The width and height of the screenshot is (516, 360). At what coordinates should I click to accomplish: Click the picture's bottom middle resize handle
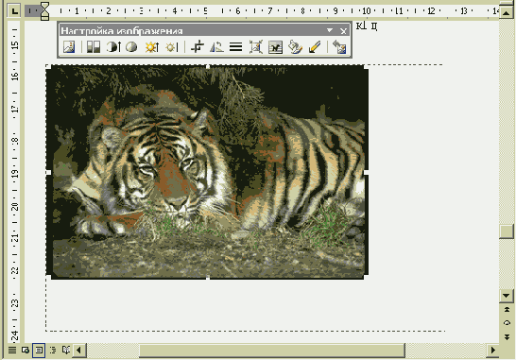(x=208, y=278)
